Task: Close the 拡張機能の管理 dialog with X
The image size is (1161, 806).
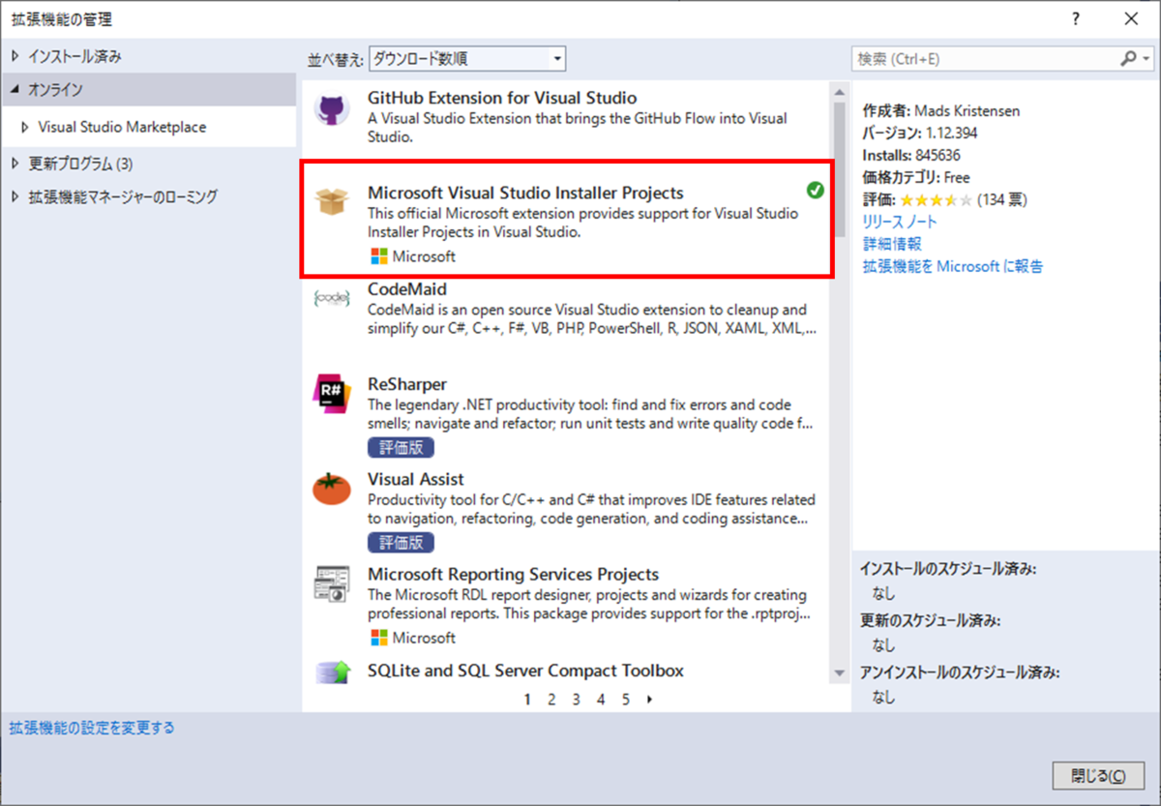Action: (1131, 19)
